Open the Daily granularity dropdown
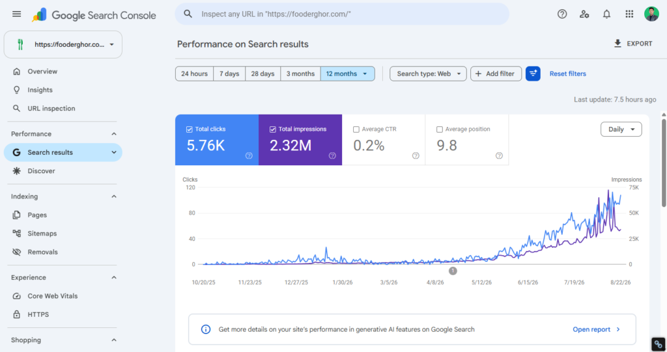667x352 pixels. (621, 129)
